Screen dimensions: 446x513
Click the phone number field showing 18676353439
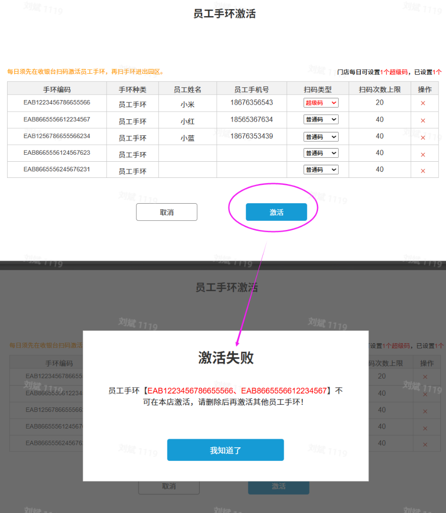(x=251, y=136)
